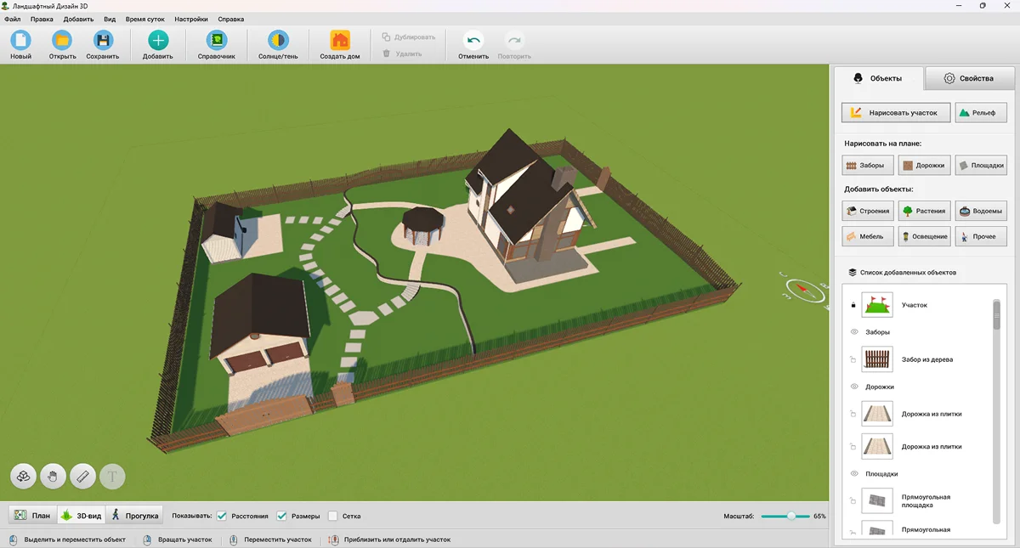Viewport: 1020px width, 548px height.
Task: Click the Заборы draw button
Action: (868, 166)
